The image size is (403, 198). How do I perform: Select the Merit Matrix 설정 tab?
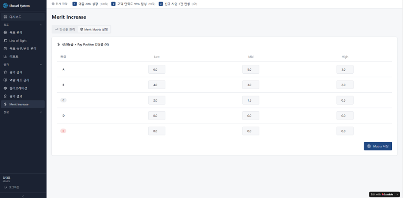pyautogui.click(x=94, y=30)
